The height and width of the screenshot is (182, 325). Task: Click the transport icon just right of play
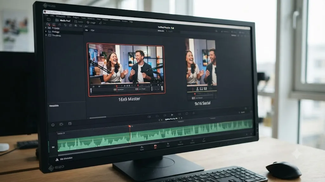180,114
